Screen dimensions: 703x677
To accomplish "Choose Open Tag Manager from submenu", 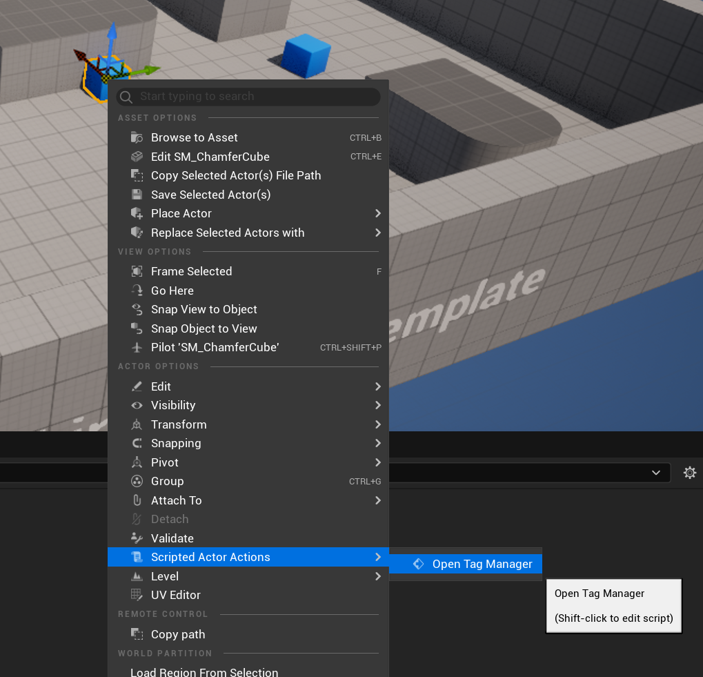I will pos(482,564).
